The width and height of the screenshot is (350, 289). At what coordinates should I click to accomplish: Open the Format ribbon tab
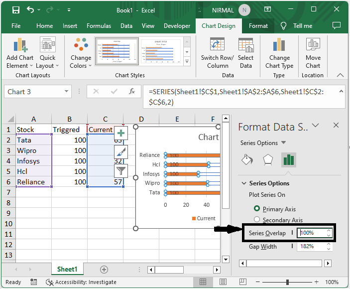[x=258, y=26]
